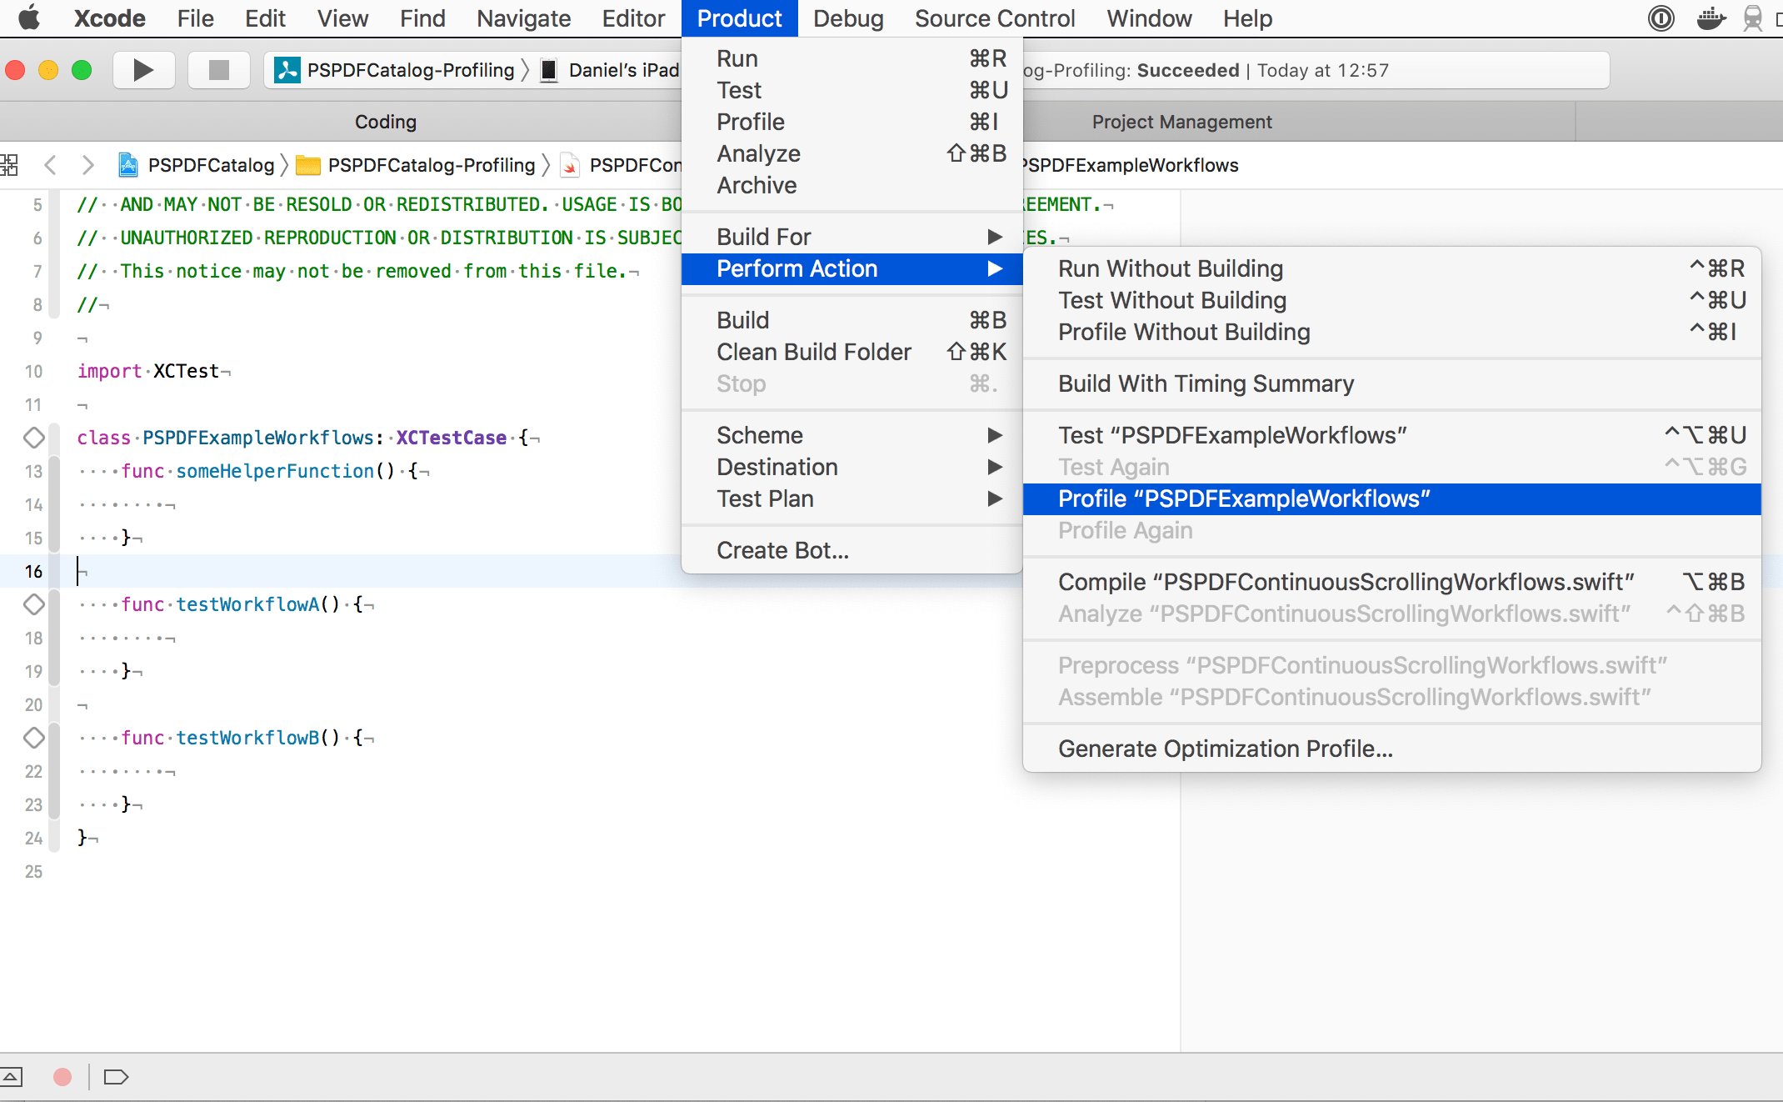Image resolution: width=1783 pixels, height=1102 pixels.
Task: Go forward with the right chevron arrow
Action: tap(87, 165)
